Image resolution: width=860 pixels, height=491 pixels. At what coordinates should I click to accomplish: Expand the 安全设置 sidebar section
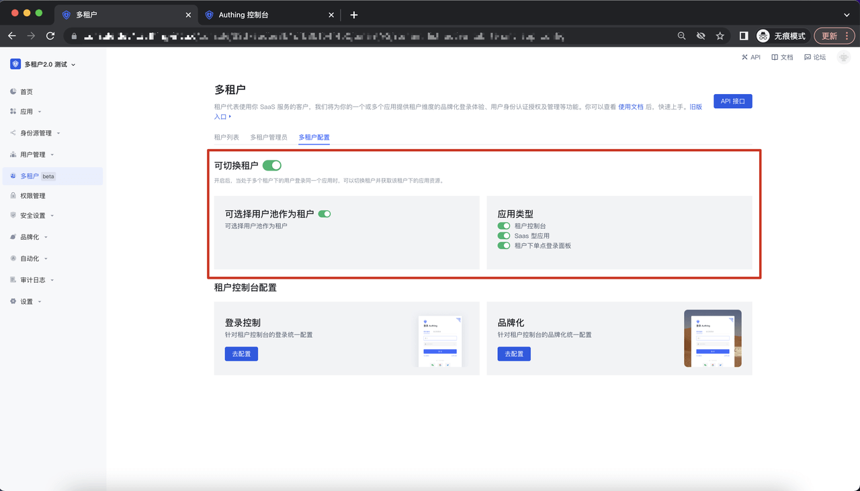click(33, 216)
